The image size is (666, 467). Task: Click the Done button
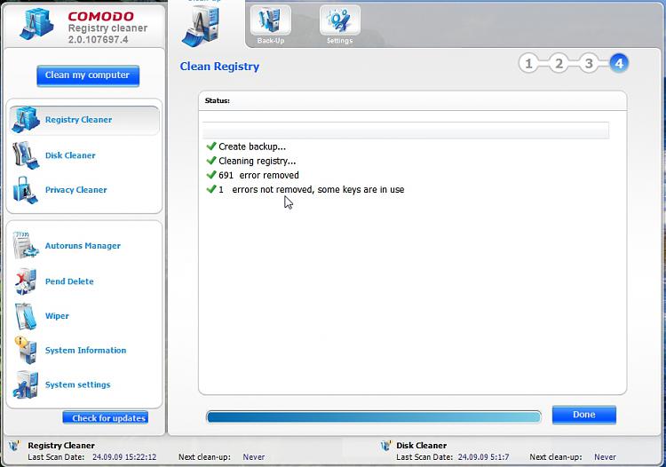584,415
